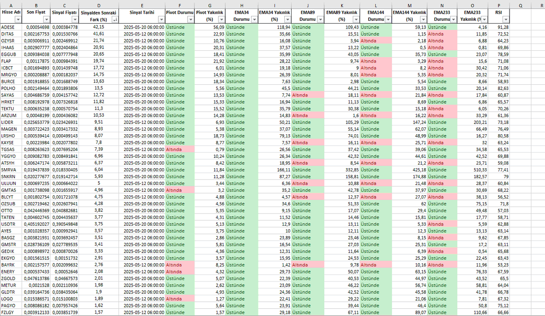Select the ARZUM cell
Viewport: 545px width, 316px height.
tap(10, 116)
